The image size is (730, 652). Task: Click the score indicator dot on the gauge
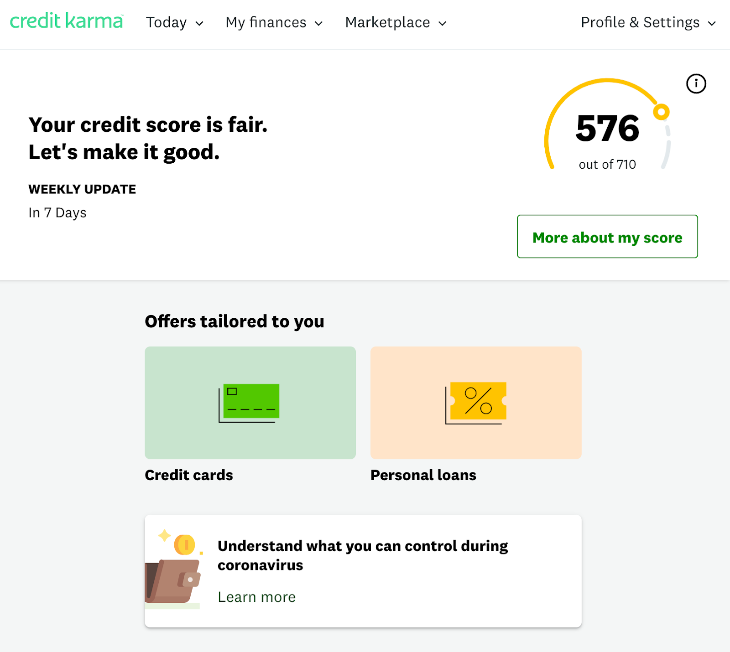[x=661, y=111]
